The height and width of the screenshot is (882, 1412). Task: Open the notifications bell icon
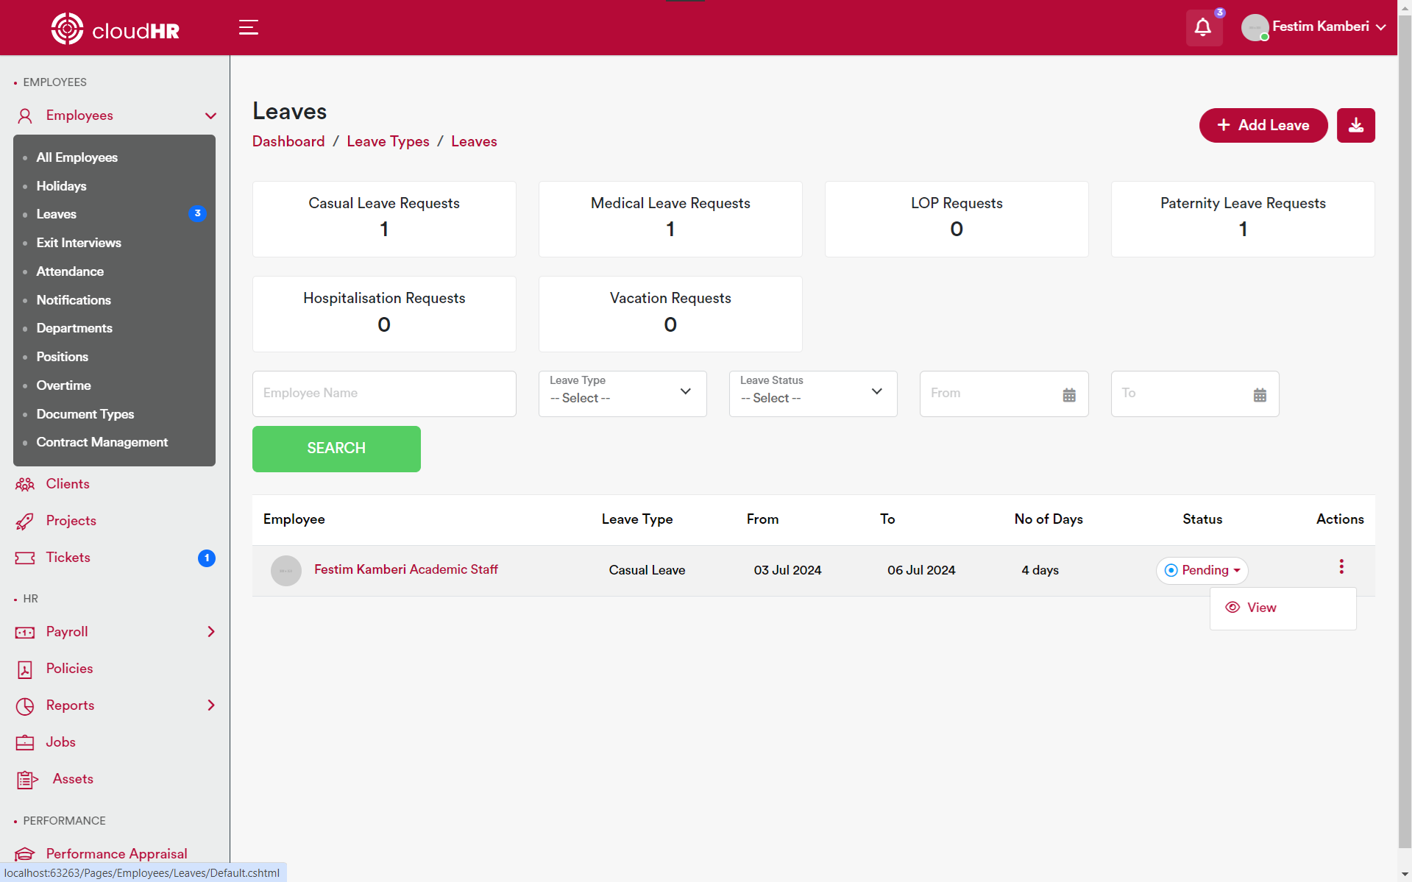tap(1203, 28)
